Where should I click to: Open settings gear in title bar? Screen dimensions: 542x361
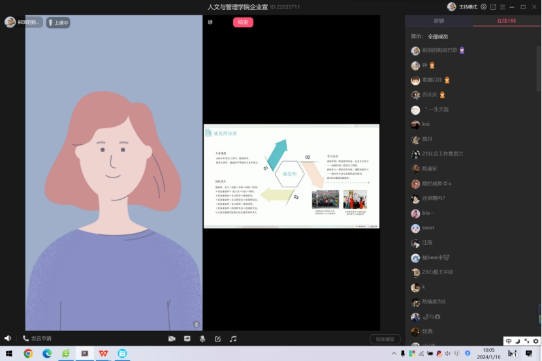483,7
